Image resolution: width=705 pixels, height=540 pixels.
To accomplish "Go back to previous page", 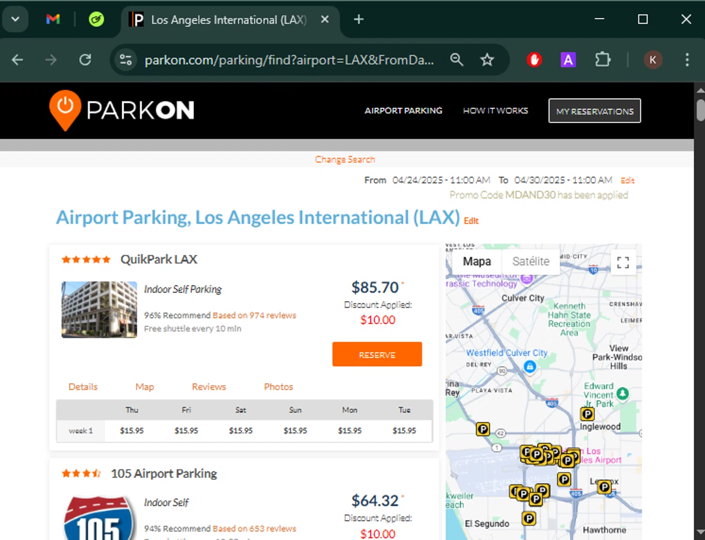I will coord(17,60).
